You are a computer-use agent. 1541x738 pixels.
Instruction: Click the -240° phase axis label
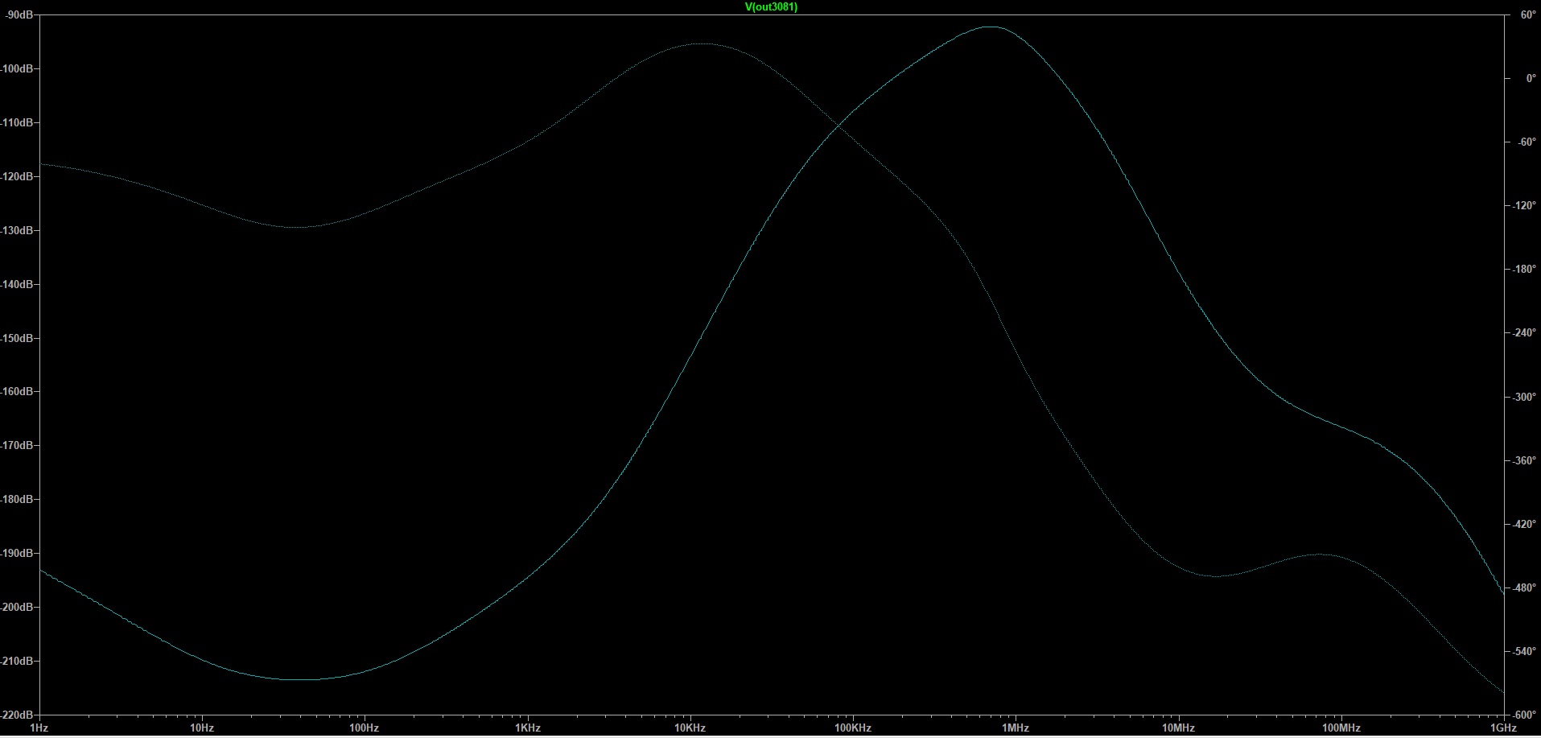click(1524, 333)
